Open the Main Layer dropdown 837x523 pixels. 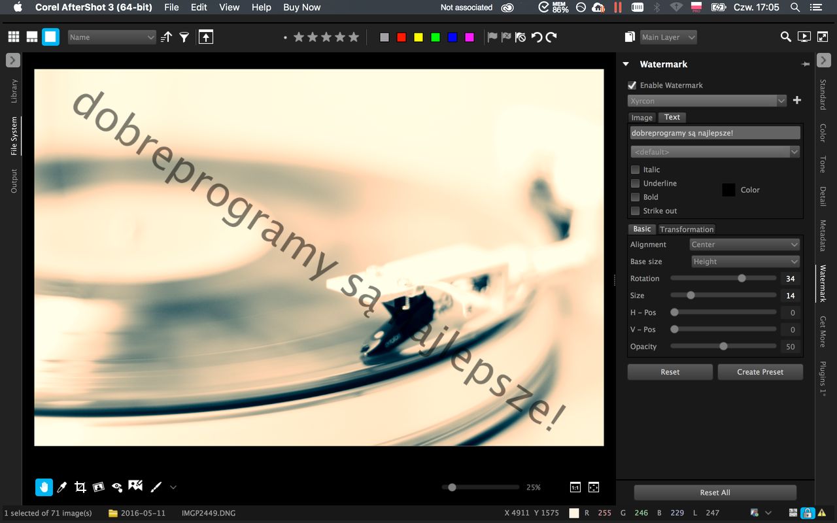tap(668, 37)
